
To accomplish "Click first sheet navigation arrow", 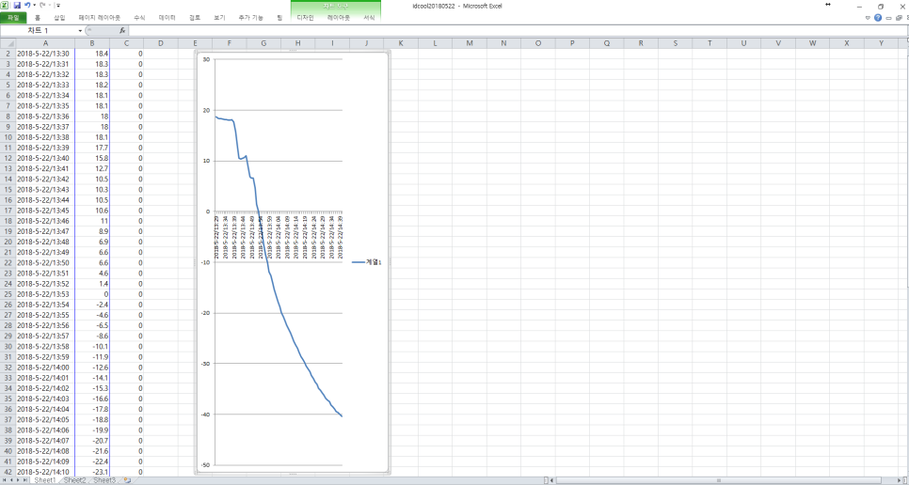I will [x=5, y=480].
